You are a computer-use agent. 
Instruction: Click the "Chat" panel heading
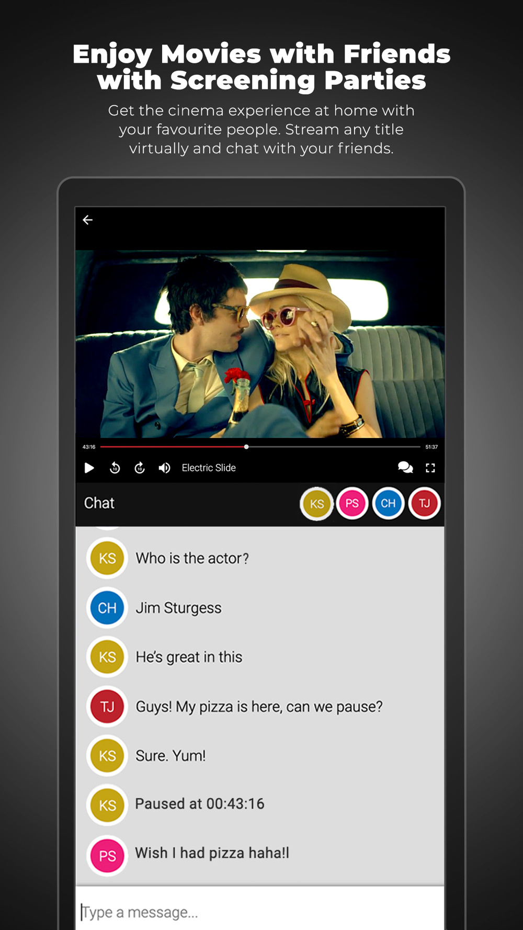tap(99, 503)
